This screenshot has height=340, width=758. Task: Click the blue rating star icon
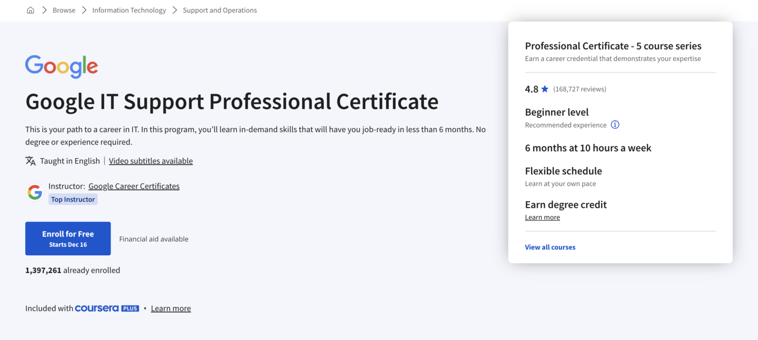click(544, 89)
